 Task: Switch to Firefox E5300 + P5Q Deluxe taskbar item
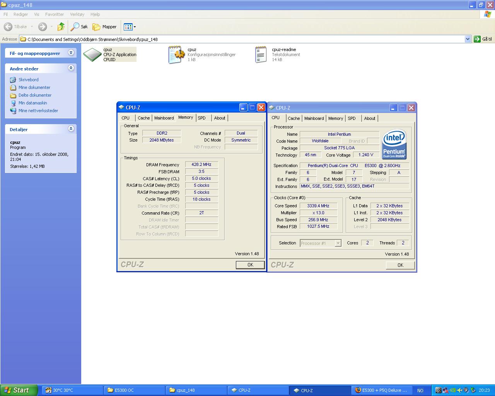(382, 390)
